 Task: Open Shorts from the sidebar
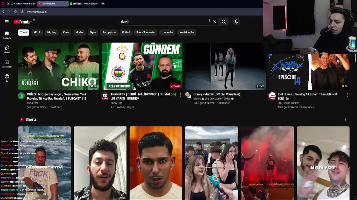click(x=7, y=49)
